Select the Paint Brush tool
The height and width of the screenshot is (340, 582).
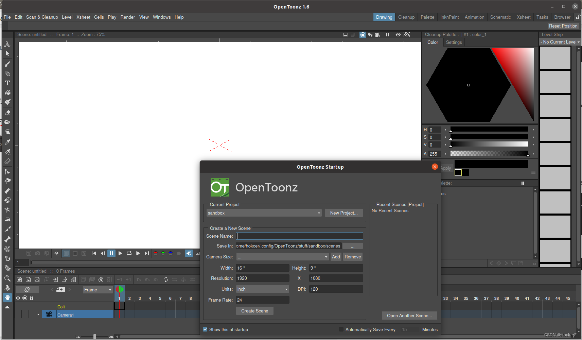pyautogui.click(x=7, y=102)
